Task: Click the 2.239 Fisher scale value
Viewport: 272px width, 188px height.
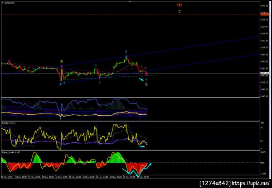Action: point(263,152)
